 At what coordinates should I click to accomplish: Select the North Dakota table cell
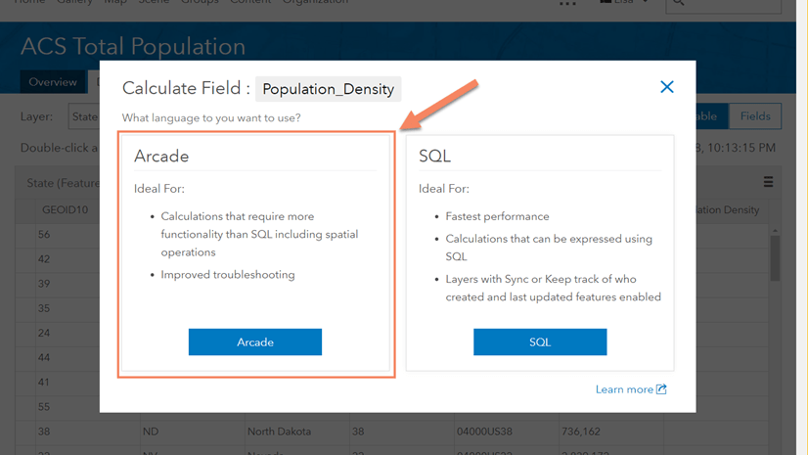(279, 432)
